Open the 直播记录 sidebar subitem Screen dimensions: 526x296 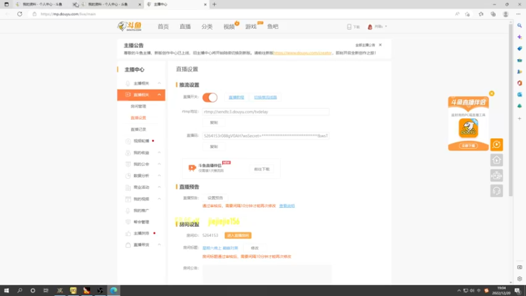coord(138,130)
